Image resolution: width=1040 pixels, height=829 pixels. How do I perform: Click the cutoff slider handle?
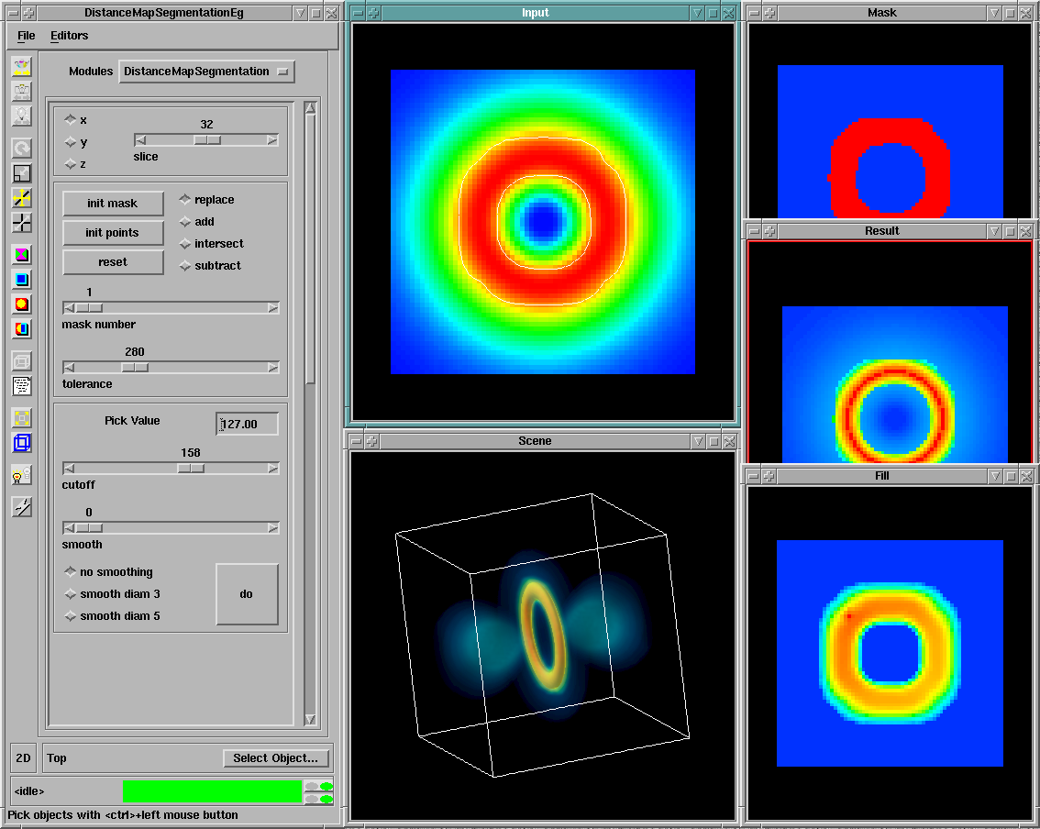(191, 468)
